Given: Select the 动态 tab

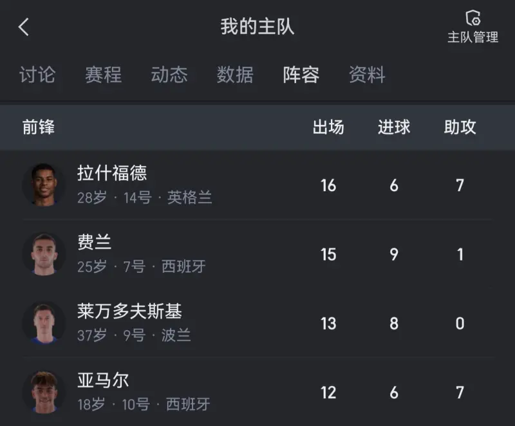Looking at the screenshot, I should [169, 75].
